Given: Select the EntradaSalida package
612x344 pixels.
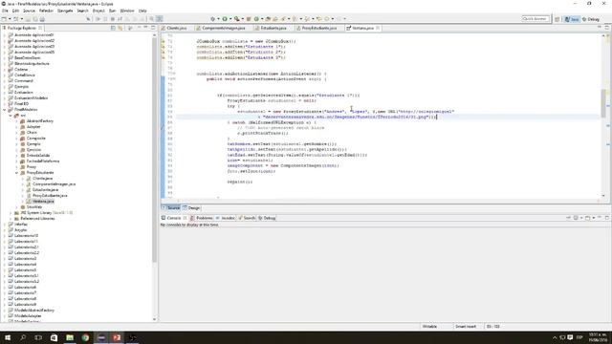Looking at the screenshot, I should [35, 155].
